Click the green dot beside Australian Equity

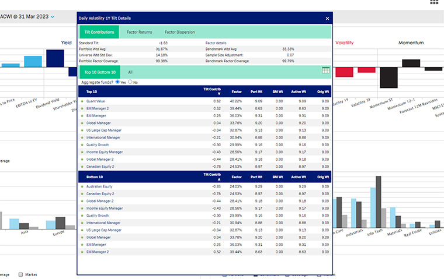(82, 186)
